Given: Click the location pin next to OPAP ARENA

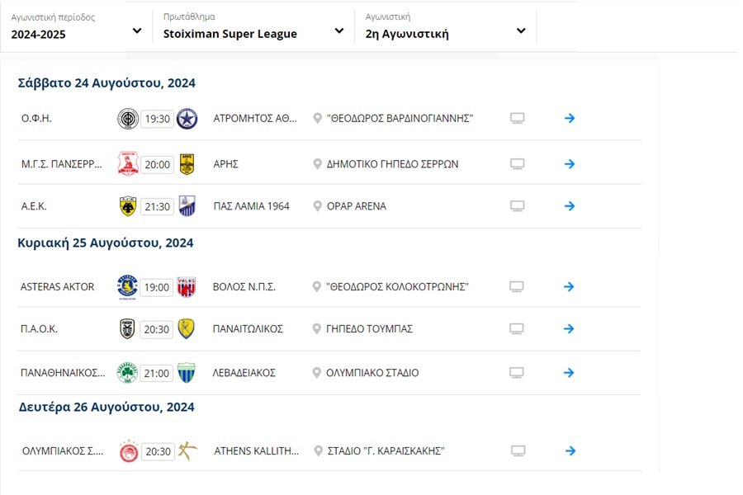Looking at the screenshot, I should [x=317, y=206].
